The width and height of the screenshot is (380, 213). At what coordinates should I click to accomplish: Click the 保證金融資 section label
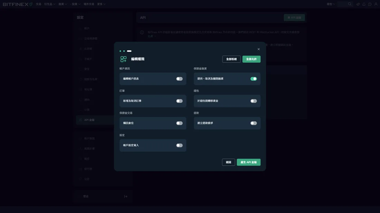(x=200, y=68)
